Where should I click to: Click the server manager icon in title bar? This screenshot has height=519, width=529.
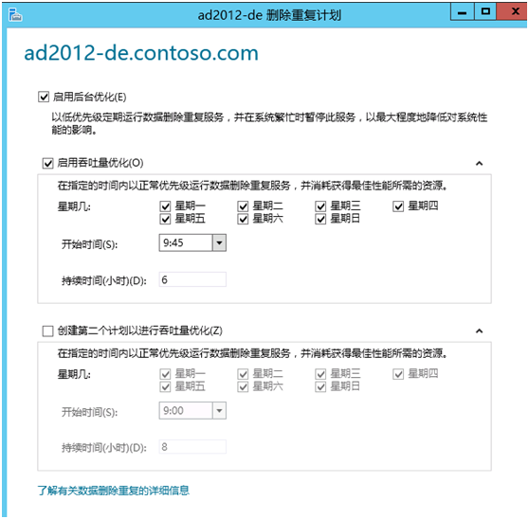pos(15,15)
